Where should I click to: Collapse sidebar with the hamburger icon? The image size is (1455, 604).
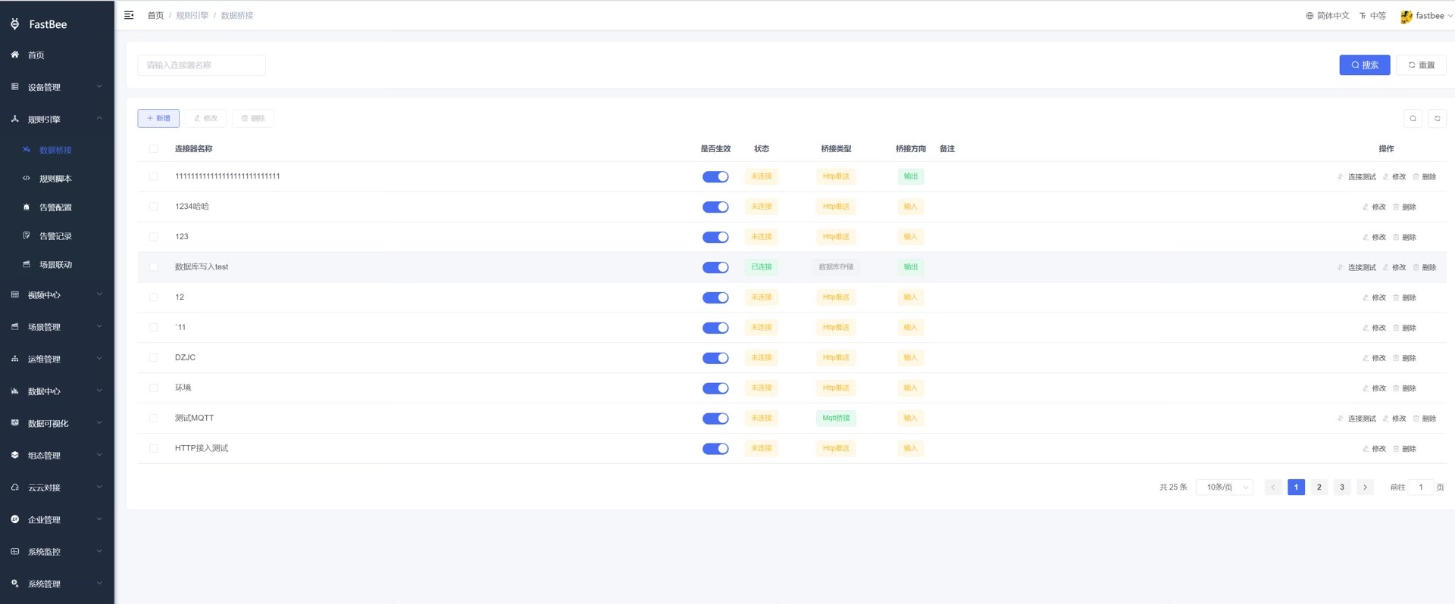pyautogui.click(x=129, y=15)
